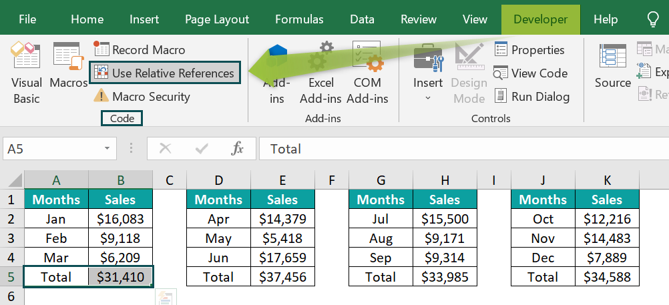Click the cell showing $14,483

click(607, 238)
